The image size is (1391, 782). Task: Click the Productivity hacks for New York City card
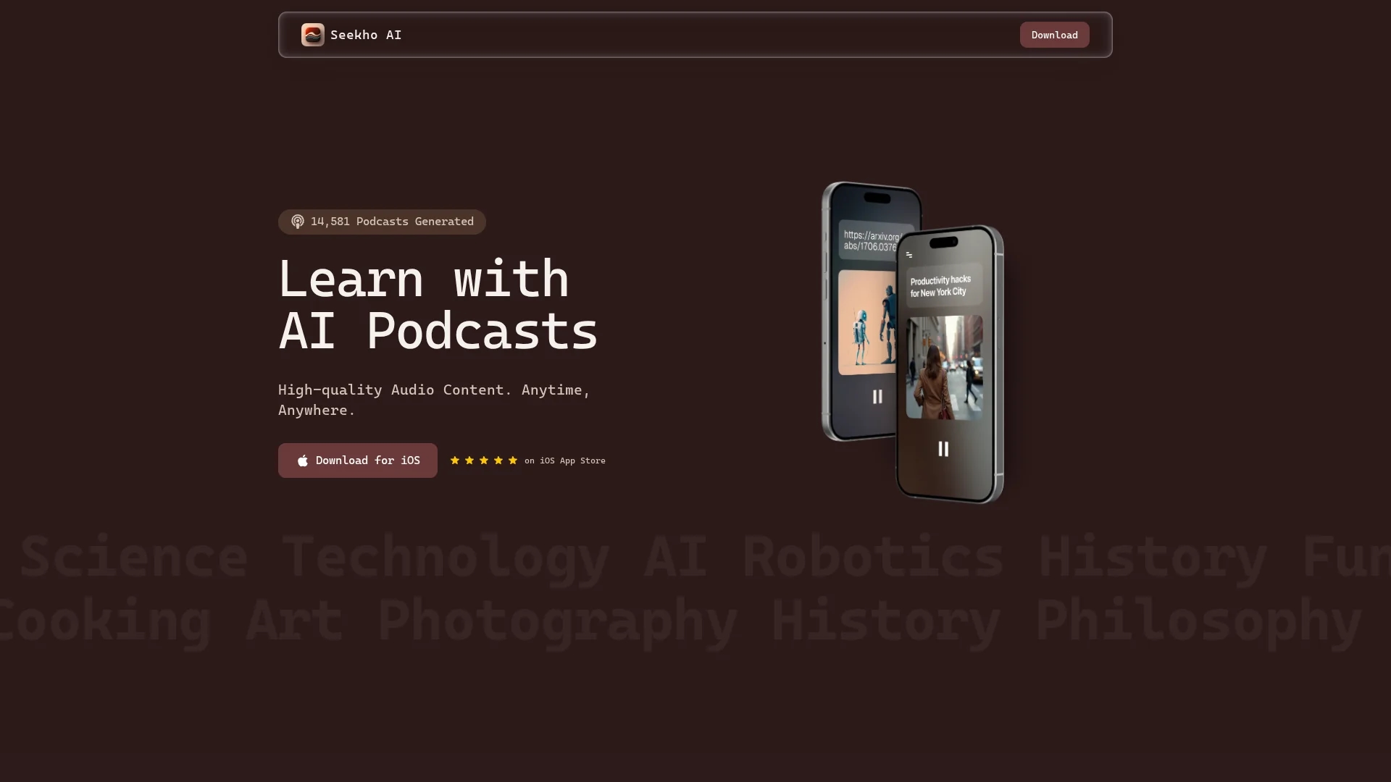click(x=945, y=285)
